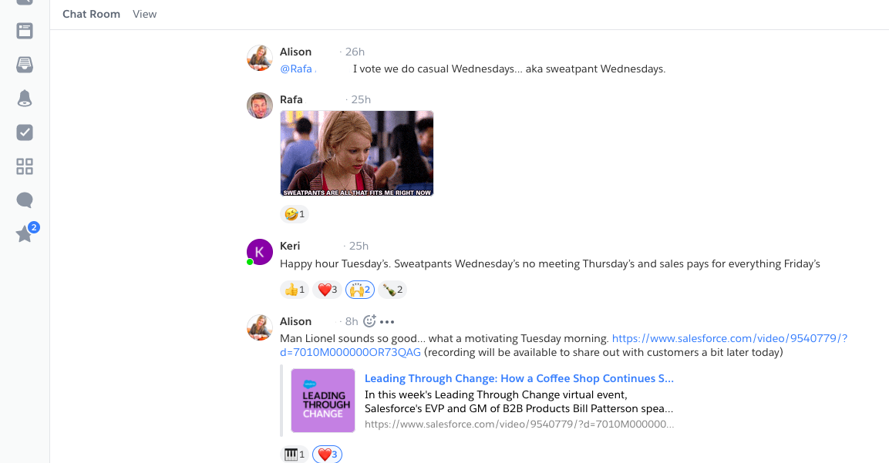Open the window panel icon in sidebar
This screenshot has width=889, height=463.
(25, 31)
